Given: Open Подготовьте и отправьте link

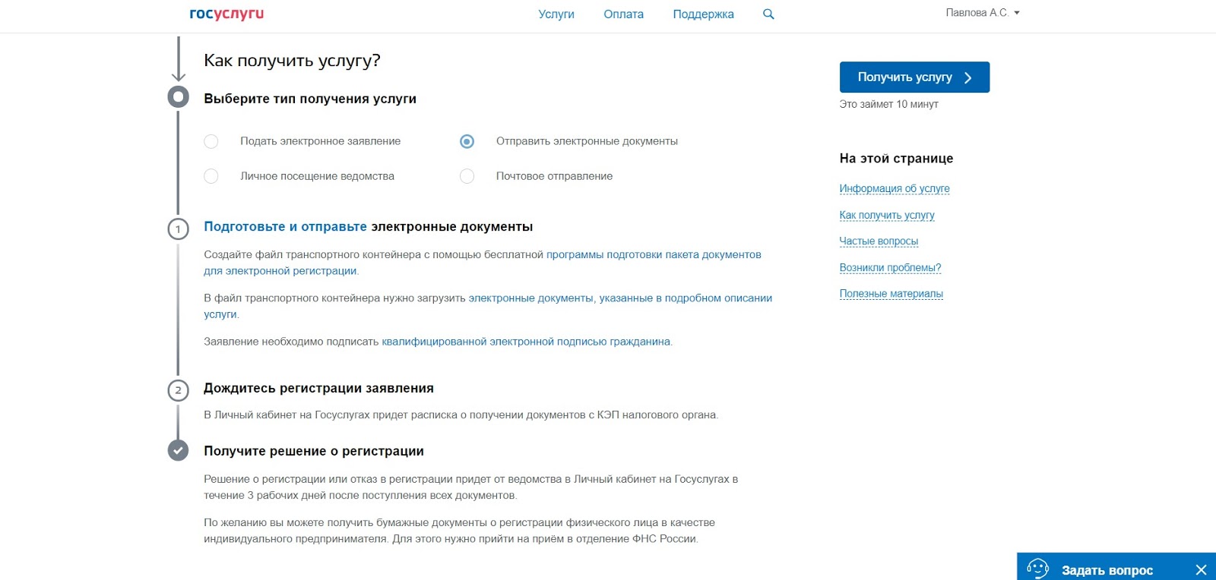Looking at the screenshot, I should [285, 226].
